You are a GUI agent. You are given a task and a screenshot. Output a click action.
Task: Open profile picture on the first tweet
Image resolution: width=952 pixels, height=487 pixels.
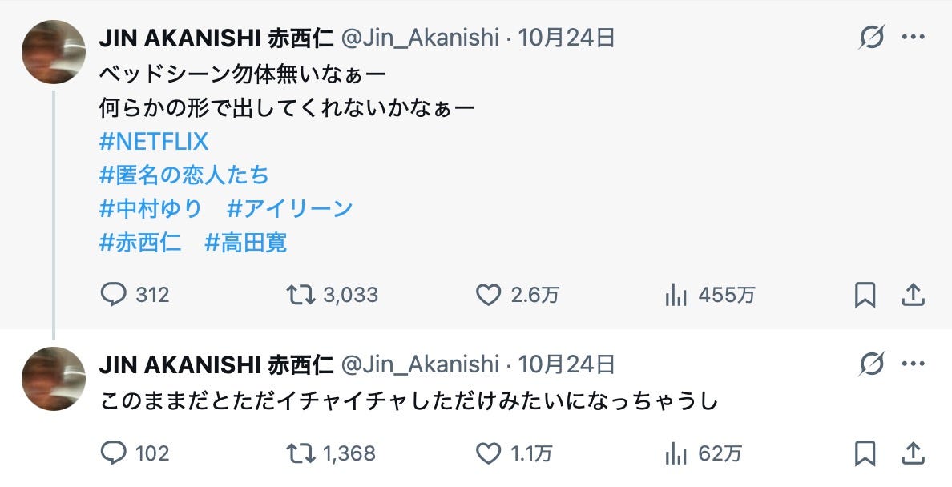coord(54,52)
